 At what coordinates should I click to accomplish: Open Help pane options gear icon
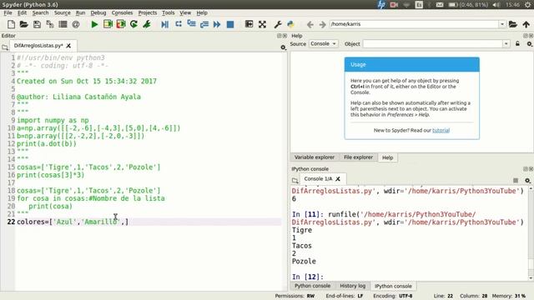529,44
